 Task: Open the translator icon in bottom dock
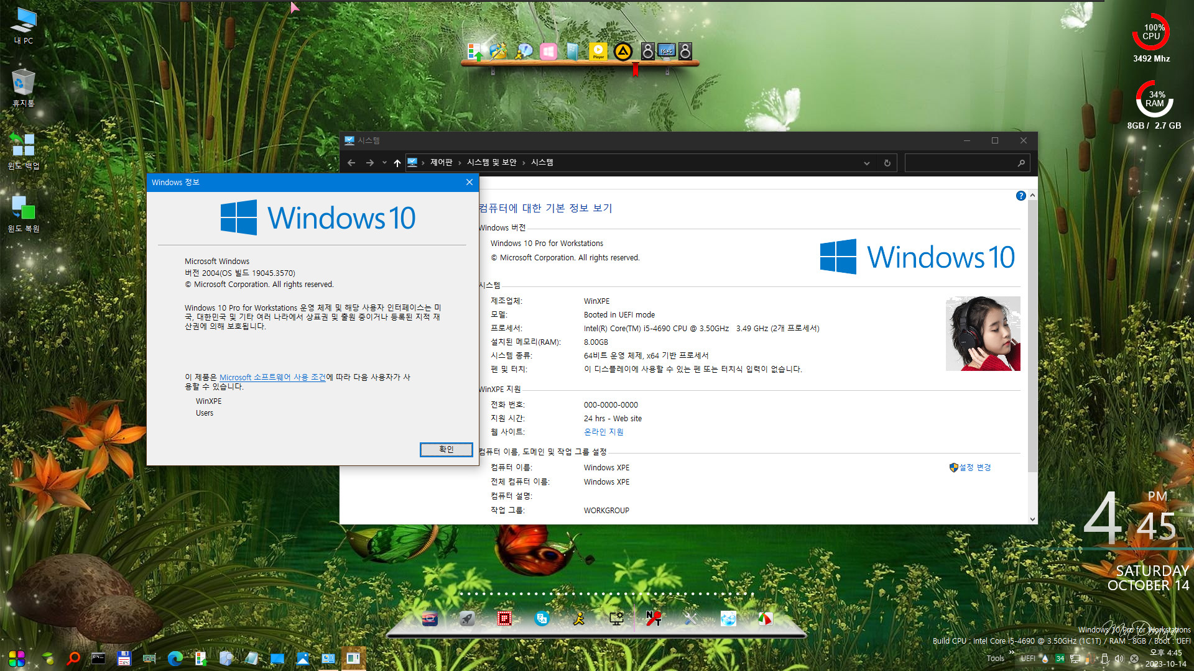(542, 618)
